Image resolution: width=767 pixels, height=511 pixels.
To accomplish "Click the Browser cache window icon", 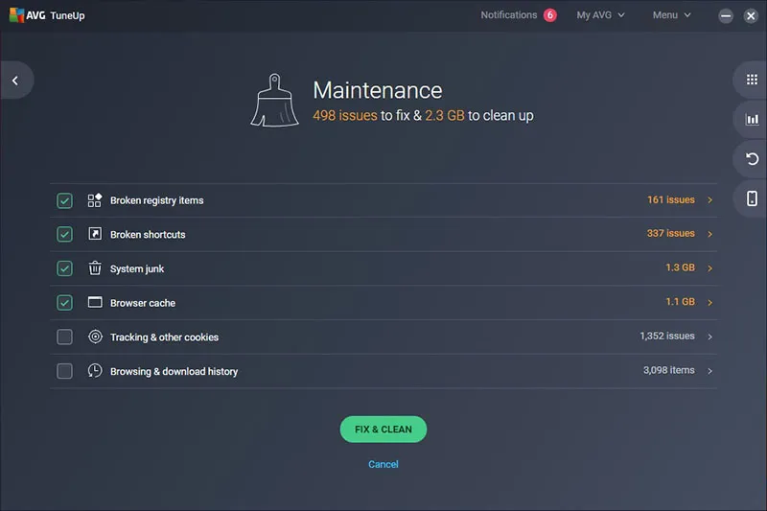I will pos(95,302).
